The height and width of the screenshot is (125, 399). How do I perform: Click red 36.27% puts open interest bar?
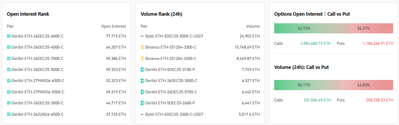(x=371, y=28)
